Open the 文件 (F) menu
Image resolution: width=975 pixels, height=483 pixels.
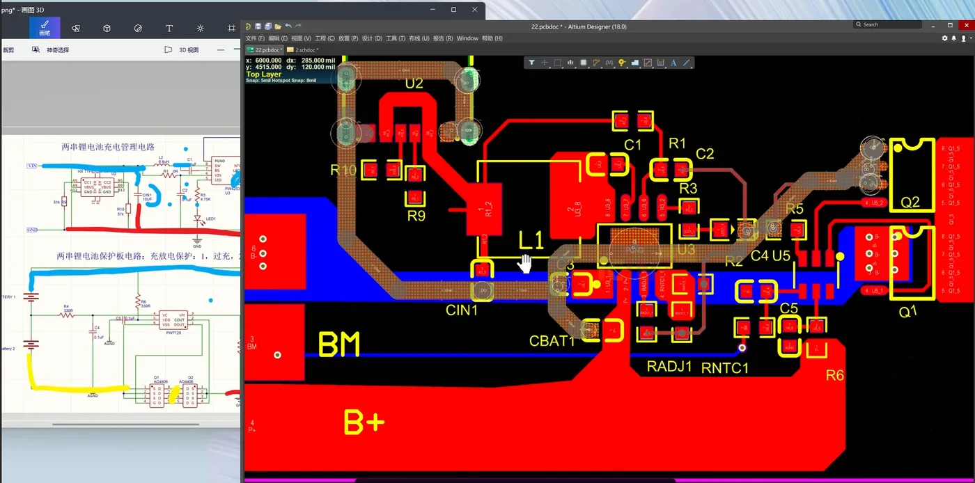pos(256,38)
